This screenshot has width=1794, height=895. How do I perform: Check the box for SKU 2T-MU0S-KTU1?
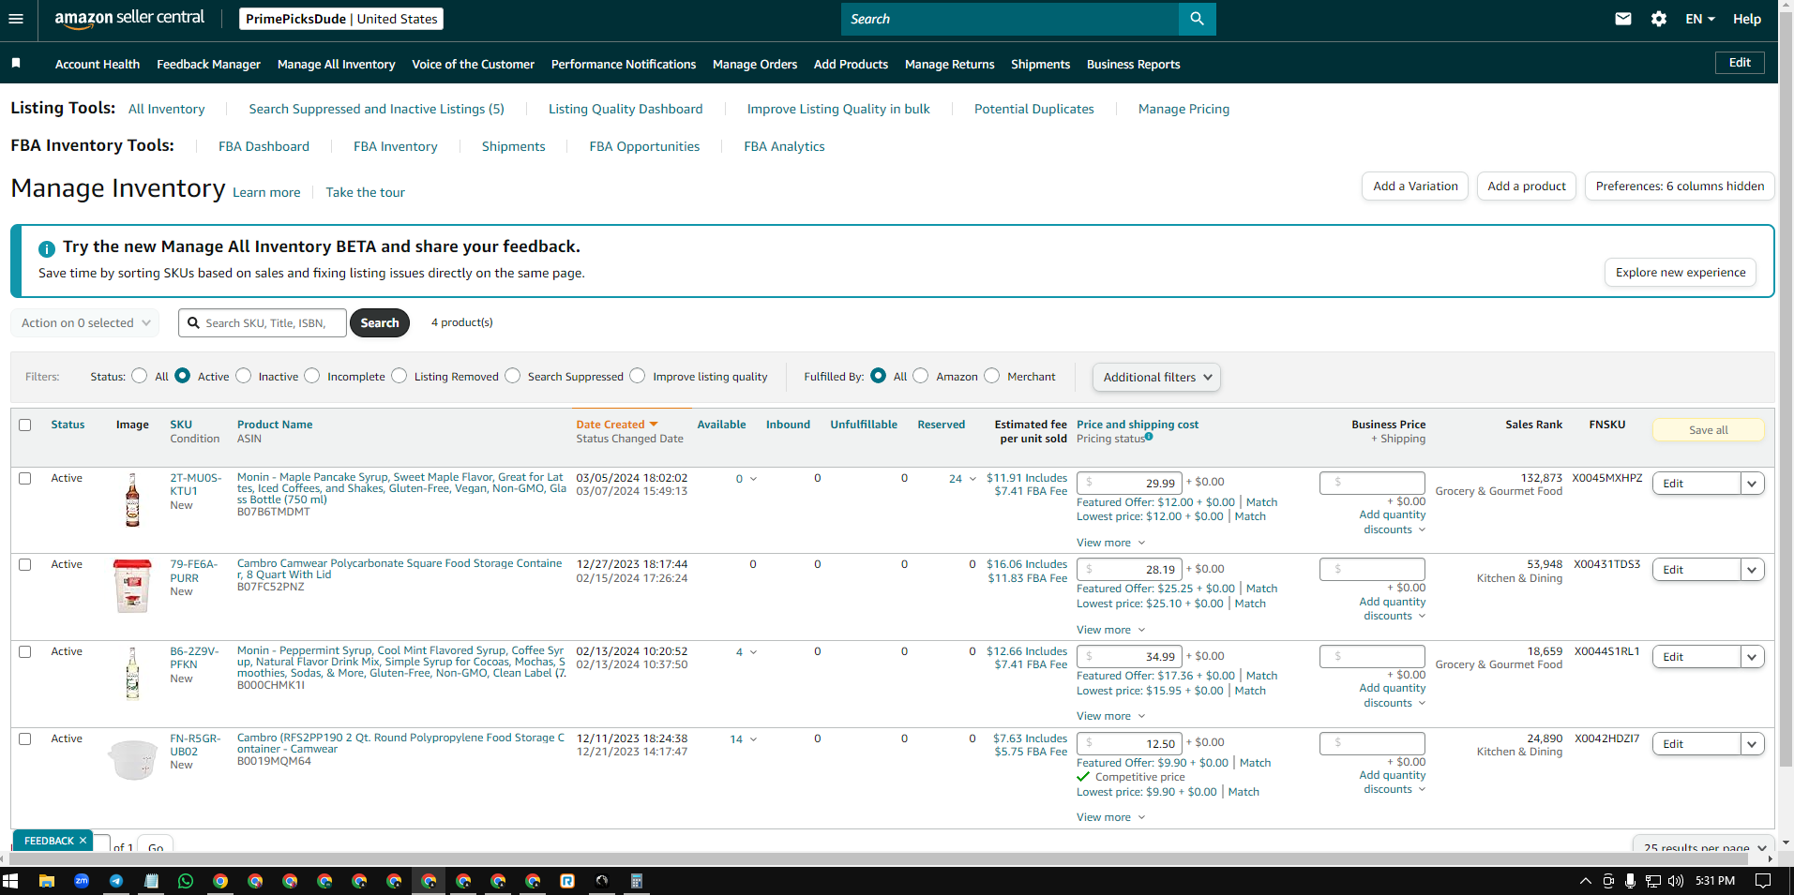click(25, 478)
